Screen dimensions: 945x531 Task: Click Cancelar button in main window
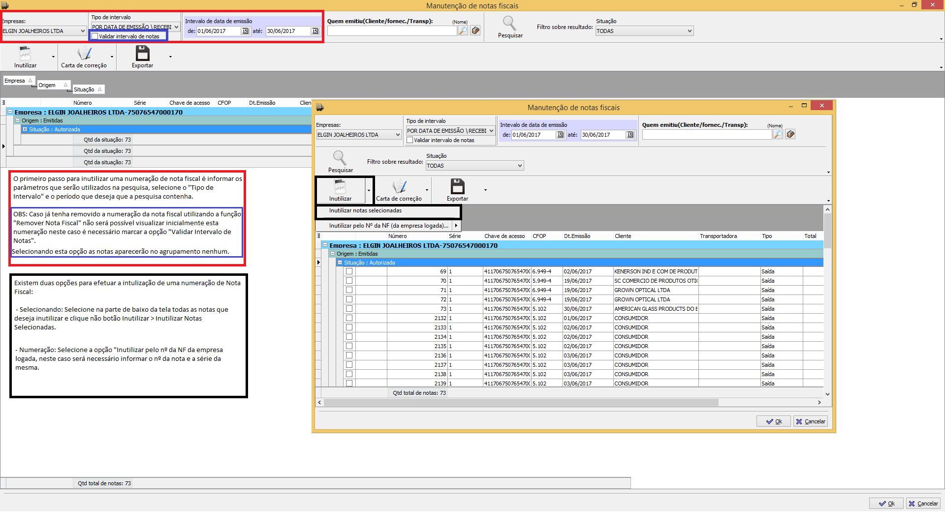point(923,503)
